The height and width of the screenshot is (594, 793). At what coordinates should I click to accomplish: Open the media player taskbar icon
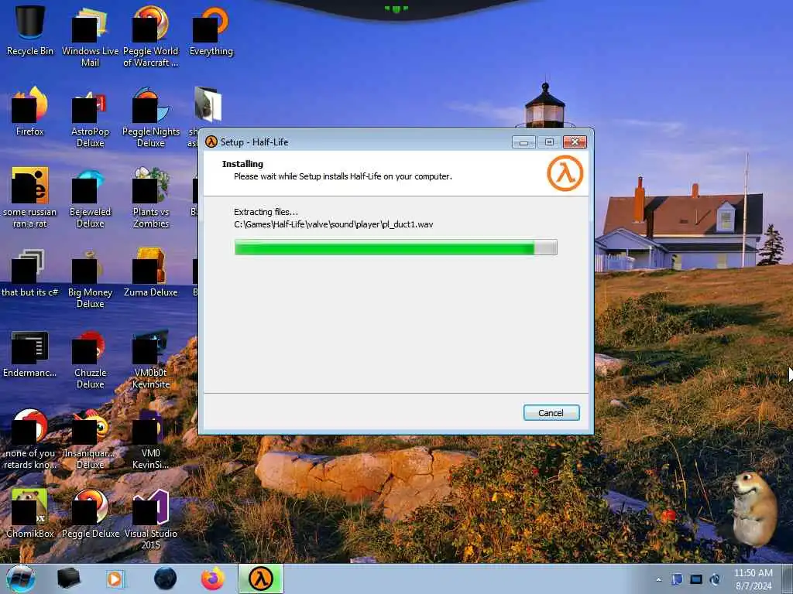click(x=116, y=579)
